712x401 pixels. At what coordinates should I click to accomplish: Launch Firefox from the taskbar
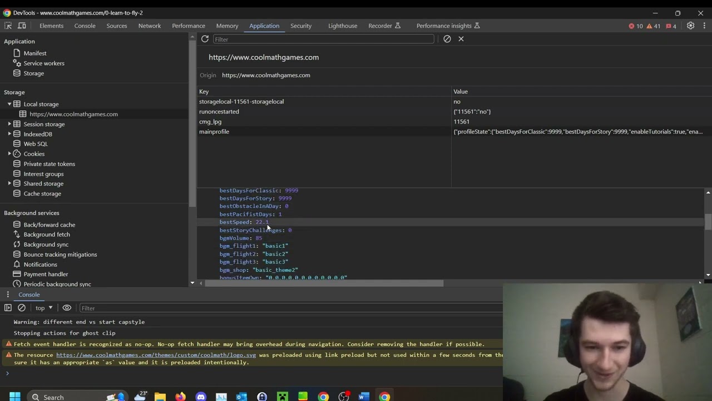coord(180,397)
